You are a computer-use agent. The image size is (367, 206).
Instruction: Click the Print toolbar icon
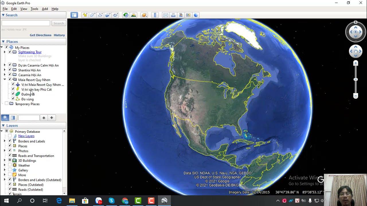[x=173, y=15]
